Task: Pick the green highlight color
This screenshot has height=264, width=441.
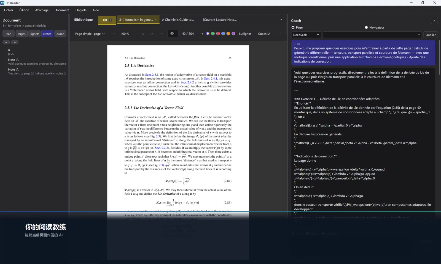Action: (x=213, y=34)
